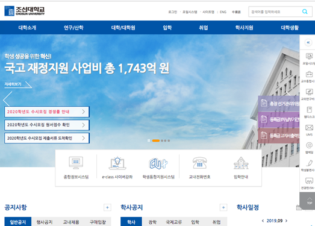Open 대학생활 menu
Image resolution: width=315 pixels, height=226 pixels.
[x=290, y=28]
